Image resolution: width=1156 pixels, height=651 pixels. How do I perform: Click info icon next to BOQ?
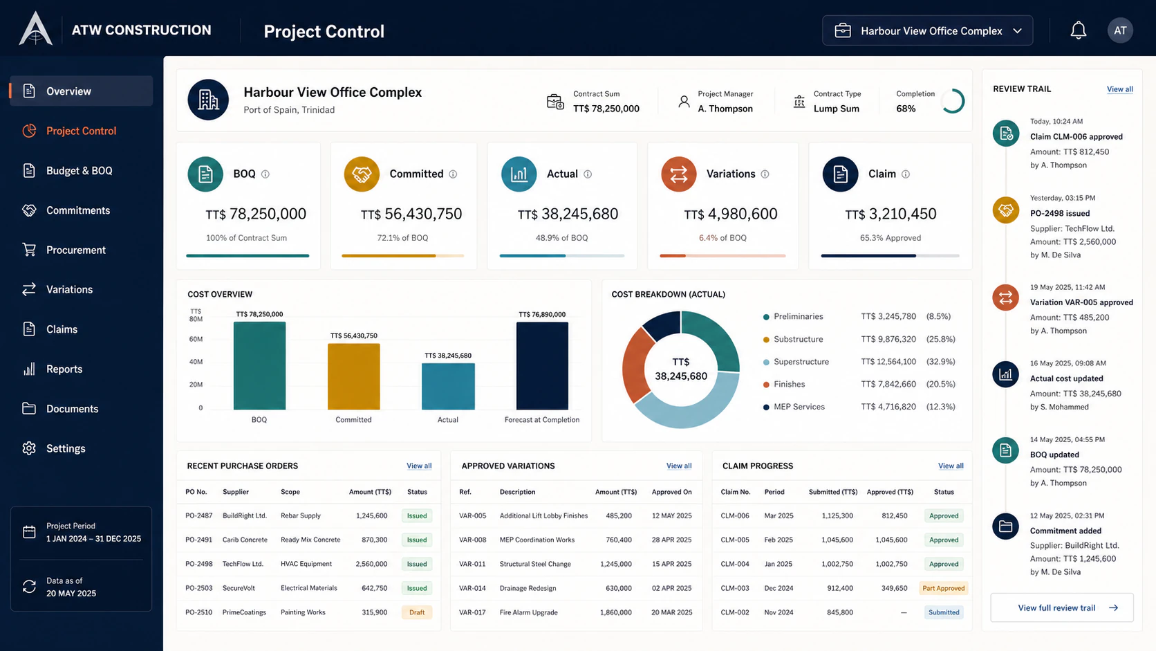tap(265, 174)
